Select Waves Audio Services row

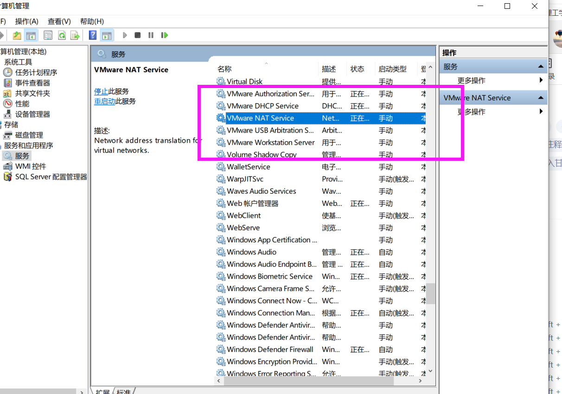320,191
